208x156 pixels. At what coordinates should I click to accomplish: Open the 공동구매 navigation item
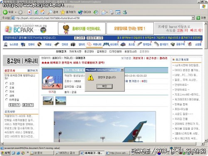(178, 45)
